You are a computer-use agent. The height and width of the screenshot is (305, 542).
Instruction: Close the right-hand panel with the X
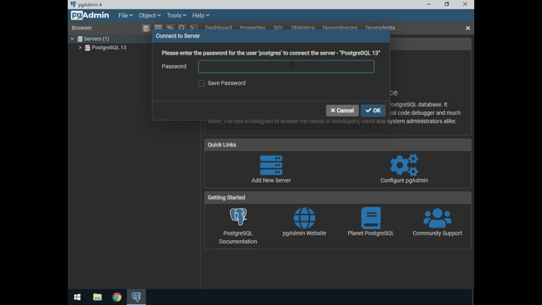468,28
